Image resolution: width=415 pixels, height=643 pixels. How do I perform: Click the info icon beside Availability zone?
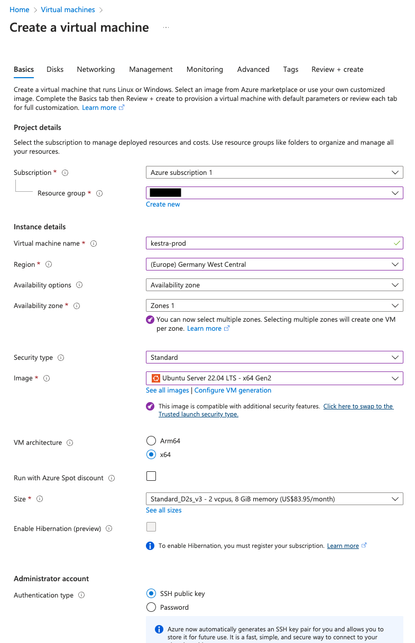point(77,306)
